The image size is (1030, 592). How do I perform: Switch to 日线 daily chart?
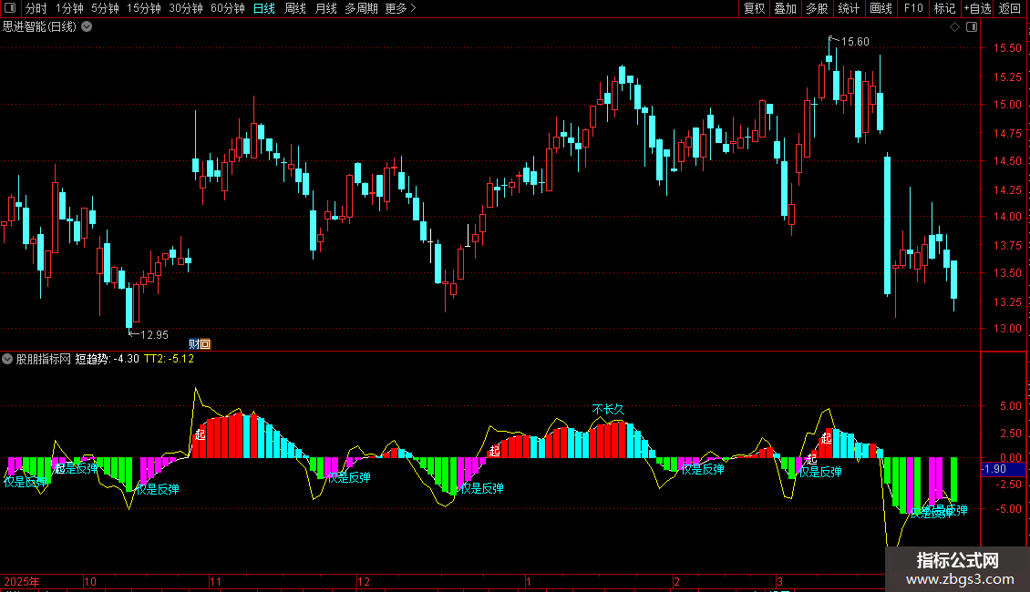pyautogui.click(x=264, y=8)
